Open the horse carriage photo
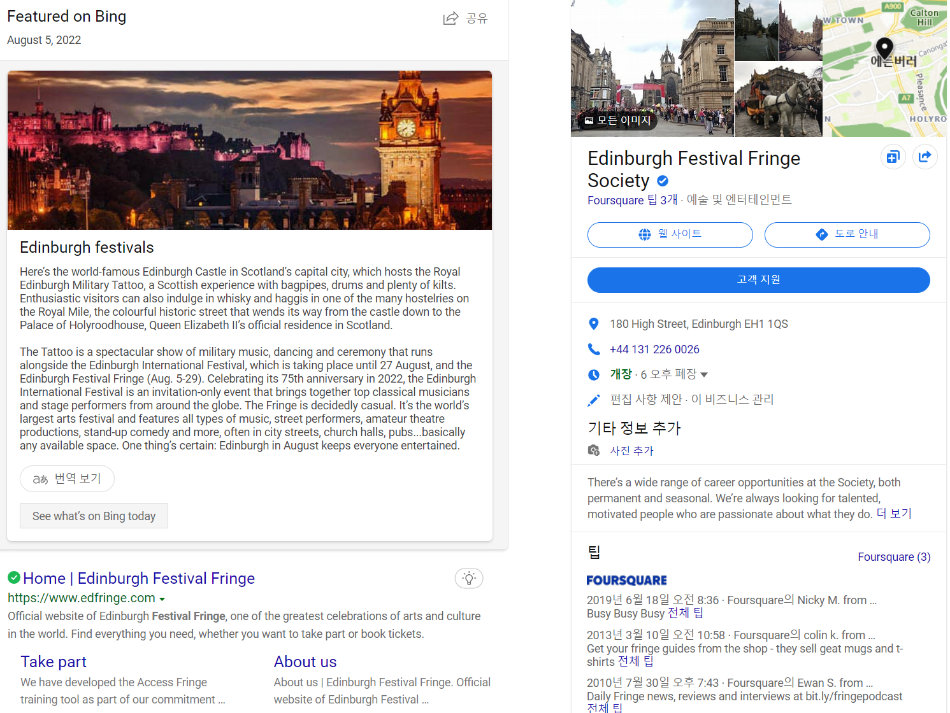The height and width of the screenshot is (713, 950). click(779, 99)
